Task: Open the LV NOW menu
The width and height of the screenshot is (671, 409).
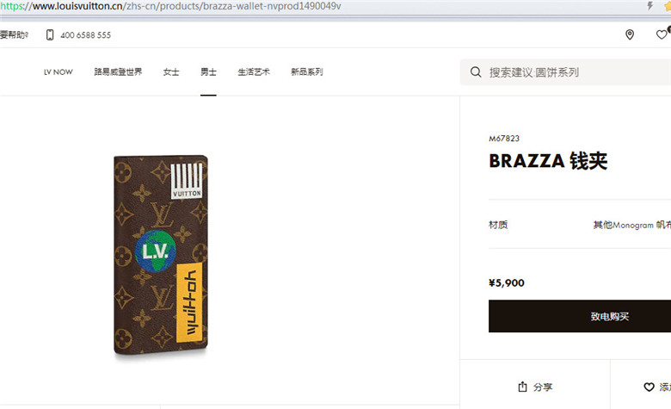Action: (58, 72)
